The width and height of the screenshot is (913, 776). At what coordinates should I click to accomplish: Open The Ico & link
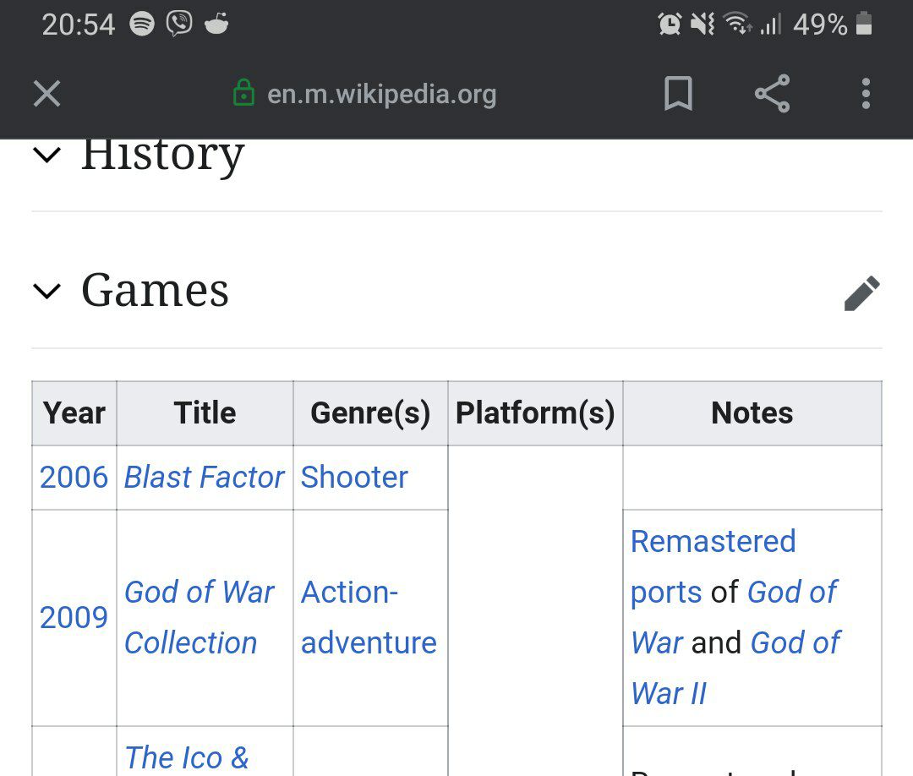186,757
